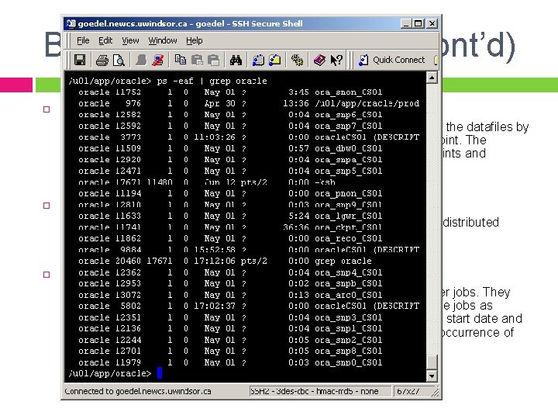This screenshot has width=558, height=419.
Task: Open the View menu
Action: click(x=130, y=40)
